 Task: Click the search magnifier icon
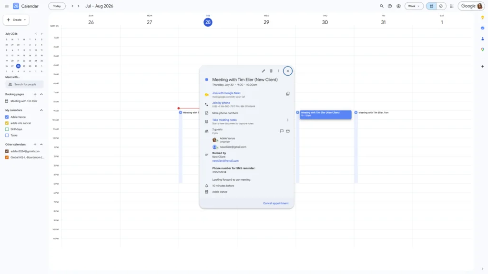[382, 6]
